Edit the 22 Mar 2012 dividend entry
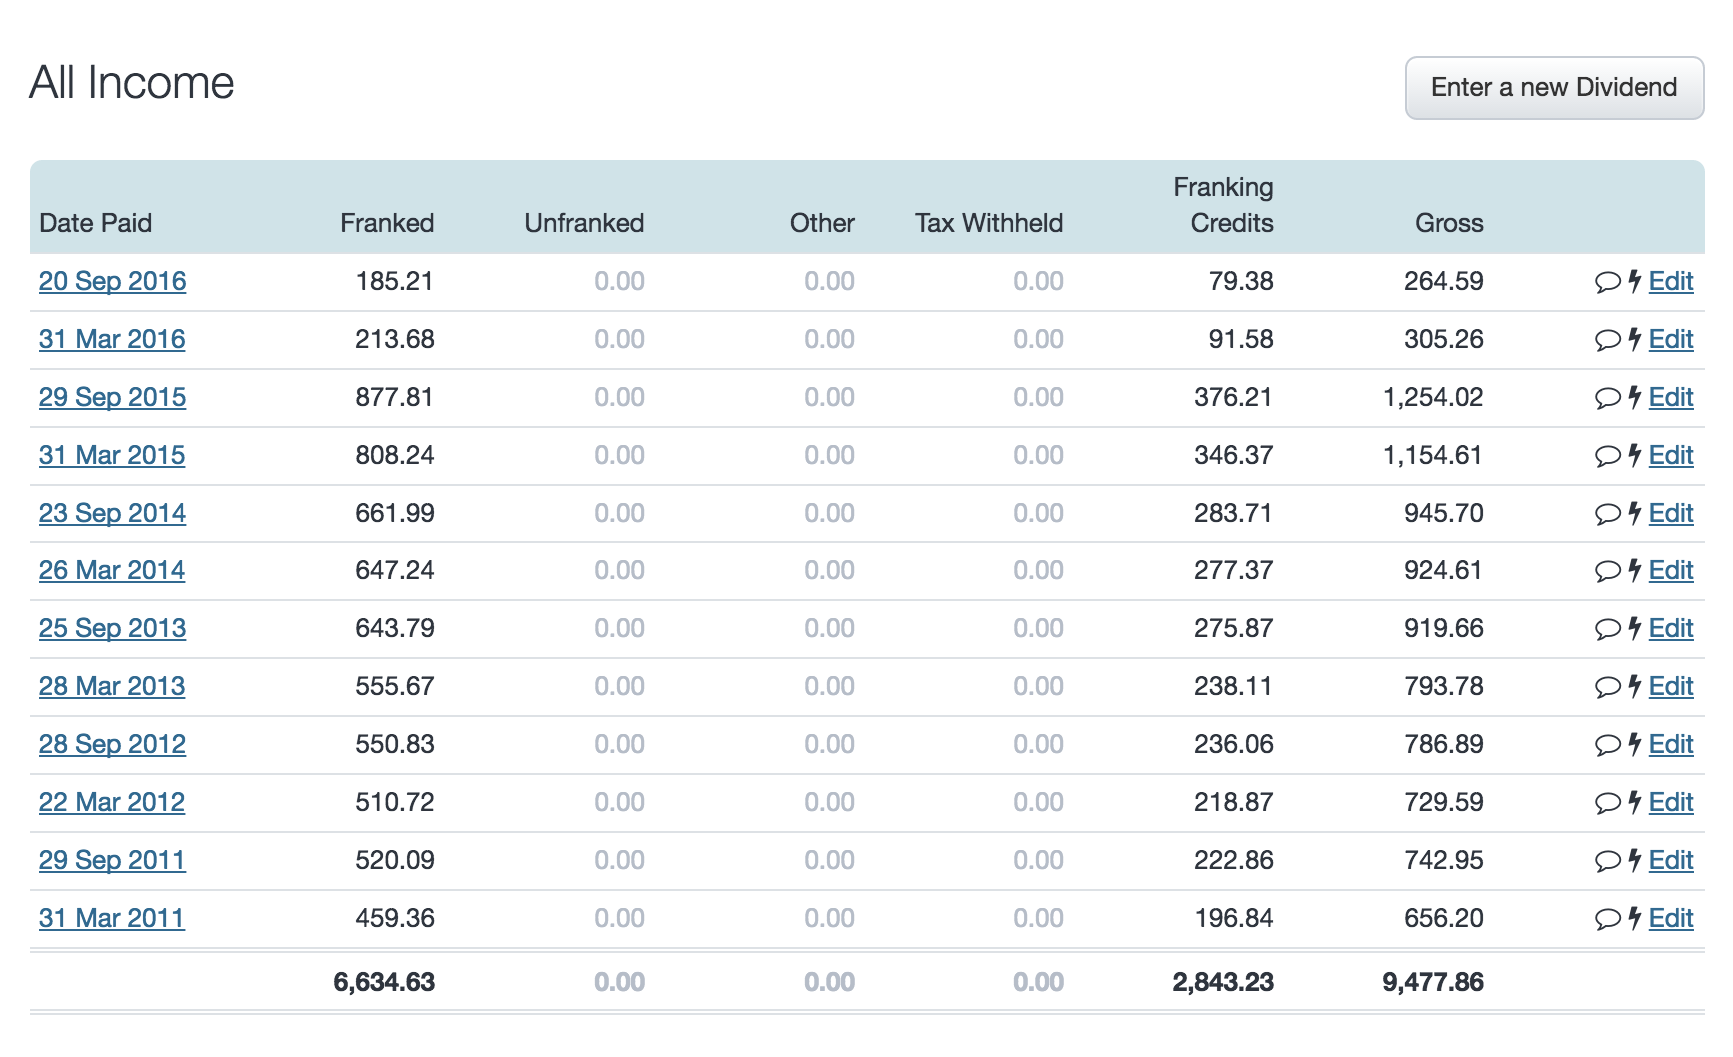 pos(1672,802)
